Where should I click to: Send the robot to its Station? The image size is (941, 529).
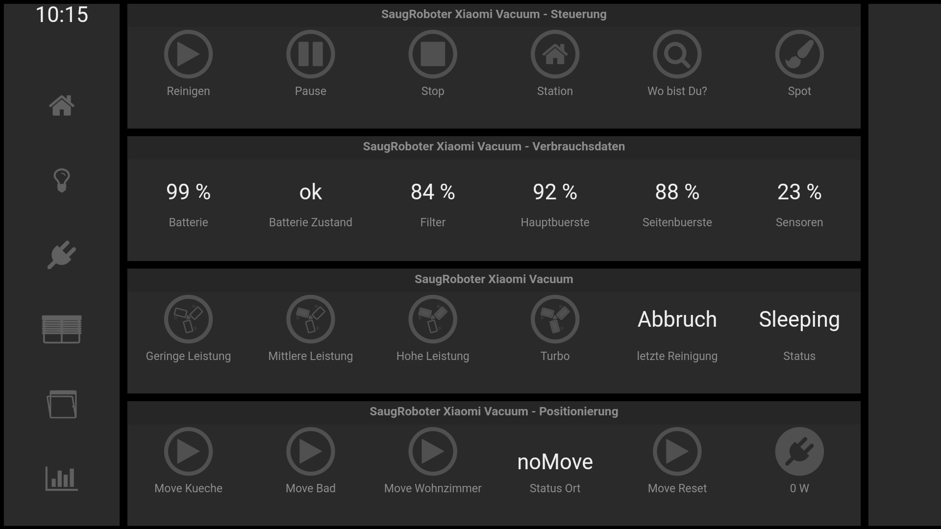(x=555, y=54)
